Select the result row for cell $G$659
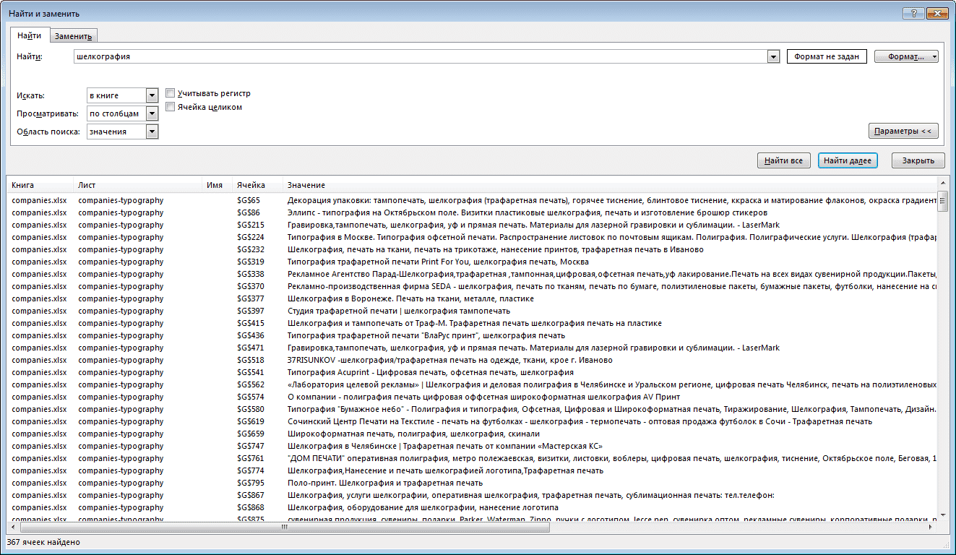Viewport: 956px width, 555px height. [x=472, y=434]
